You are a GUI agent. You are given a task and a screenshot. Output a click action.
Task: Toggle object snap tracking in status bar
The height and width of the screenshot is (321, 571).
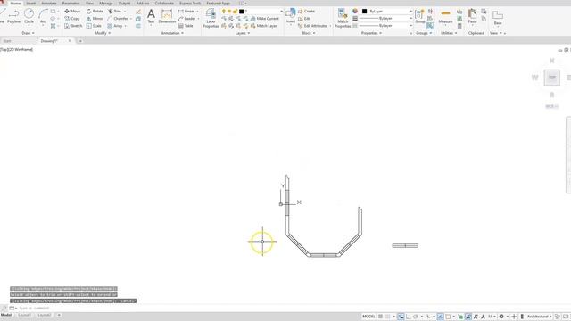point(440,317)
